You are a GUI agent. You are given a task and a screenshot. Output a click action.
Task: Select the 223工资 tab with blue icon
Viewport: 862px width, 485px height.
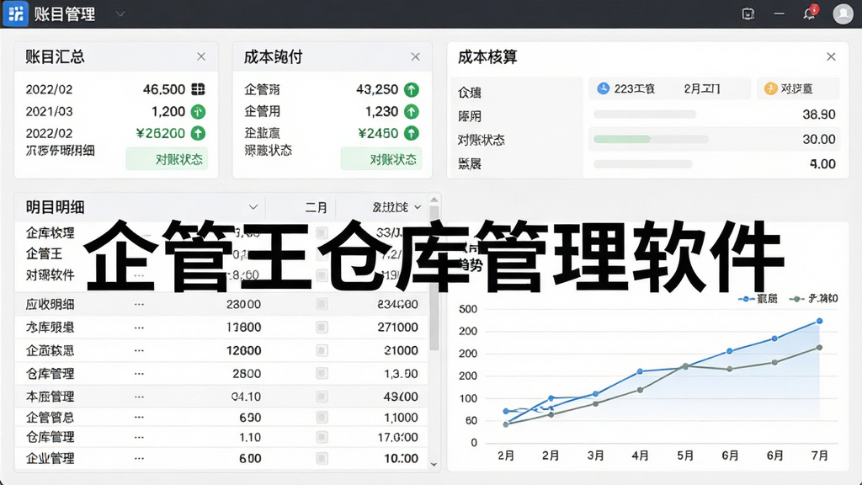[x=626, y=88]
